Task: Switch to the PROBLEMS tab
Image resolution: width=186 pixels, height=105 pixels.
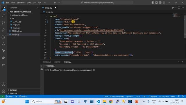Action: pyautogui.click(x=47, y=62)
